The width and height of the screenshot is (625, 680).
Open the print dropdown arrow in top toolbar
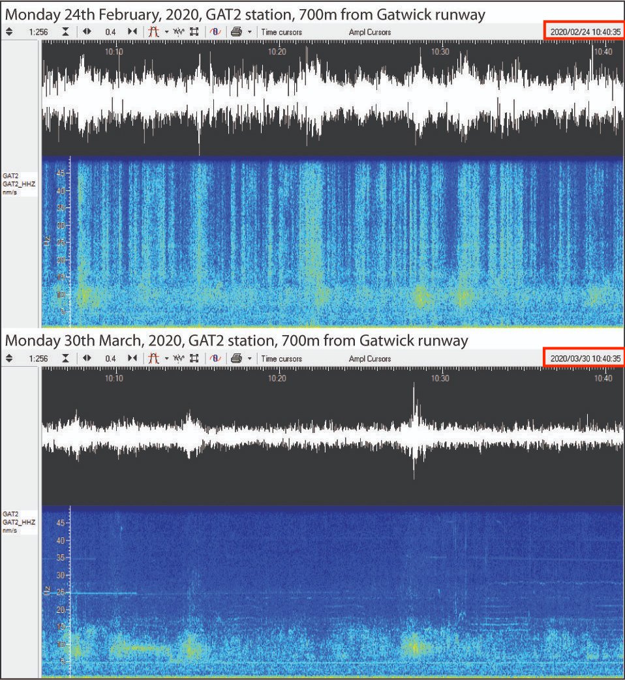click(x=250, y=32)
